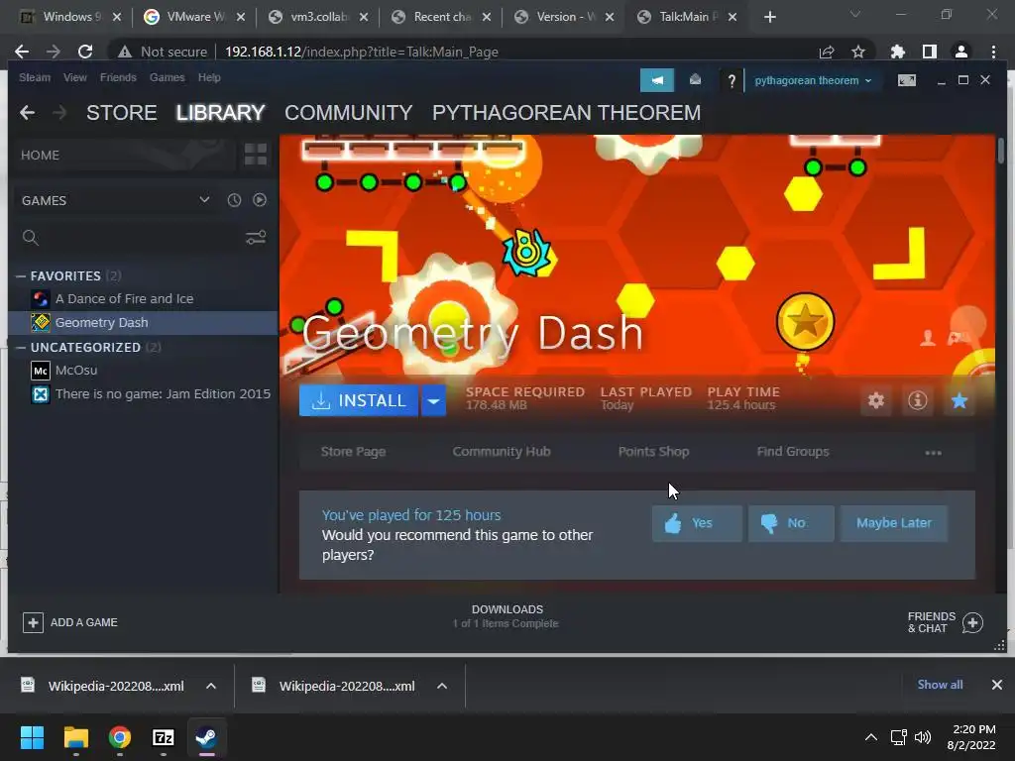Viewport: 1015px width, 761px height.
Task: Open the Games menu
Action: coord(167,77)
